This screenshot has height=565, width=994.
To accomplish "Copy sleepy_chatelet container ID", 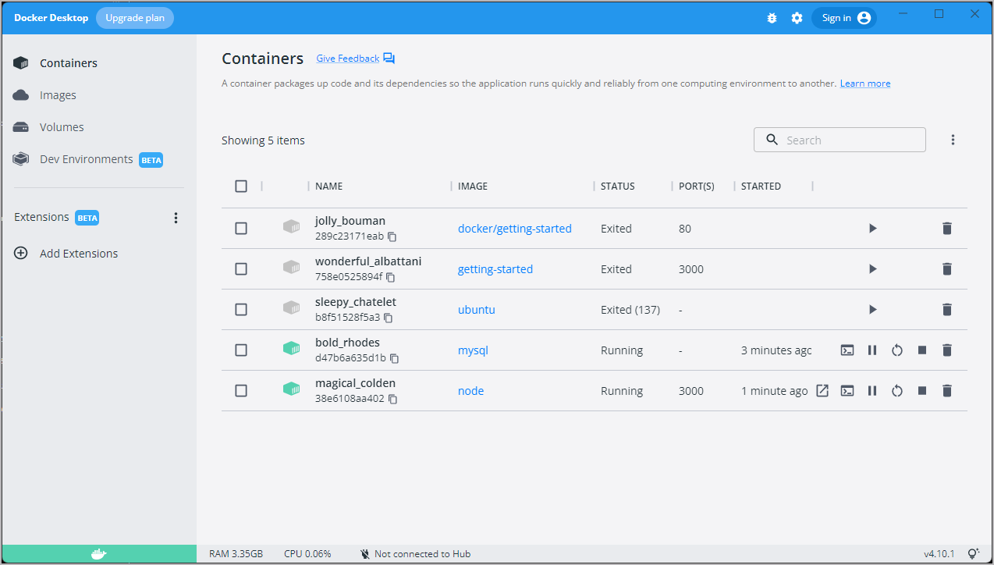I will (389, 318).
